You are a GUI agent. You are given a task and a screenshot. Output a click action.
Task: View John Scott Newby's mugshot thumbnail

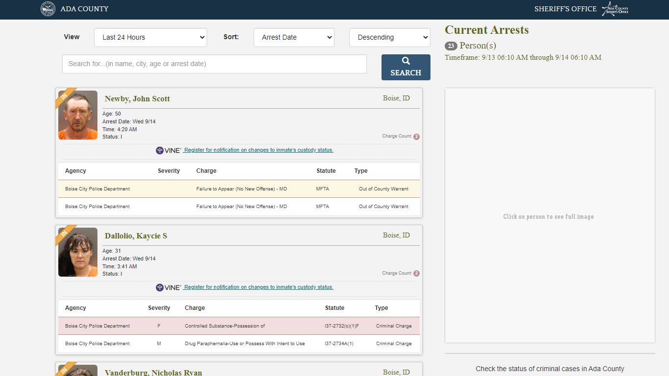coord(78,115)
